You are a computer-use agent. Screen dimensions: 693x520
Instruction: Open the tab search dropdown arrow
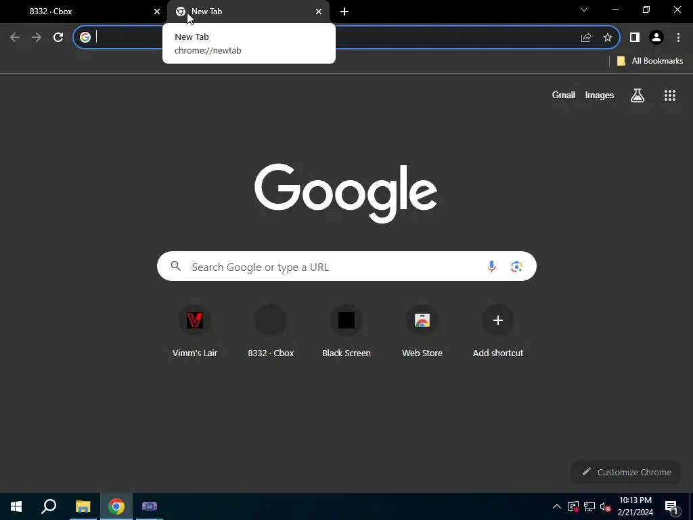[x=584, y=9]
